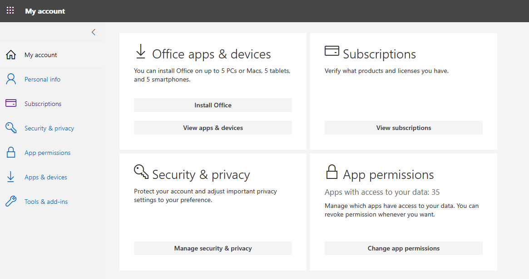Screen dimensions: 529x279
Task: Click the Subscriptions tile heading
Action: [379, 54]
